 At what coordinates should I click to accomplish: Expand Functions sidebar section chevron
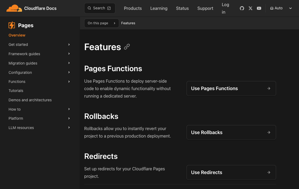pos(69,82)
